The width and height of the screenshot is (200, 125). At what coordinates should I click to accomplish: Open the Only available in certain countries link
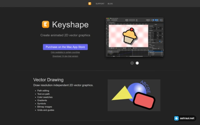pos(65,52)
